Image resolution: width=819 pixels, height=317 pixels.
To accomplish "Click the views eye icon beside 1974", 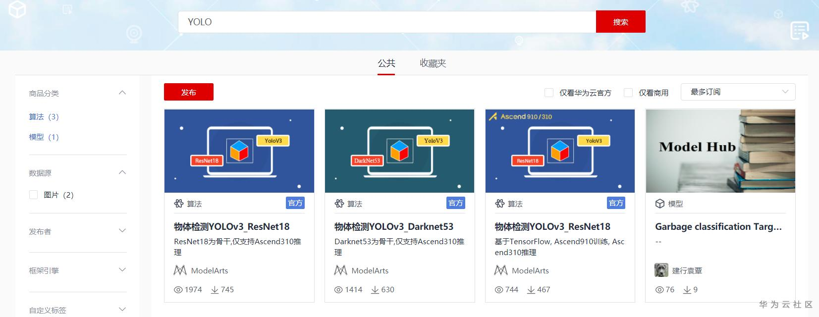I will coord(178,290).
